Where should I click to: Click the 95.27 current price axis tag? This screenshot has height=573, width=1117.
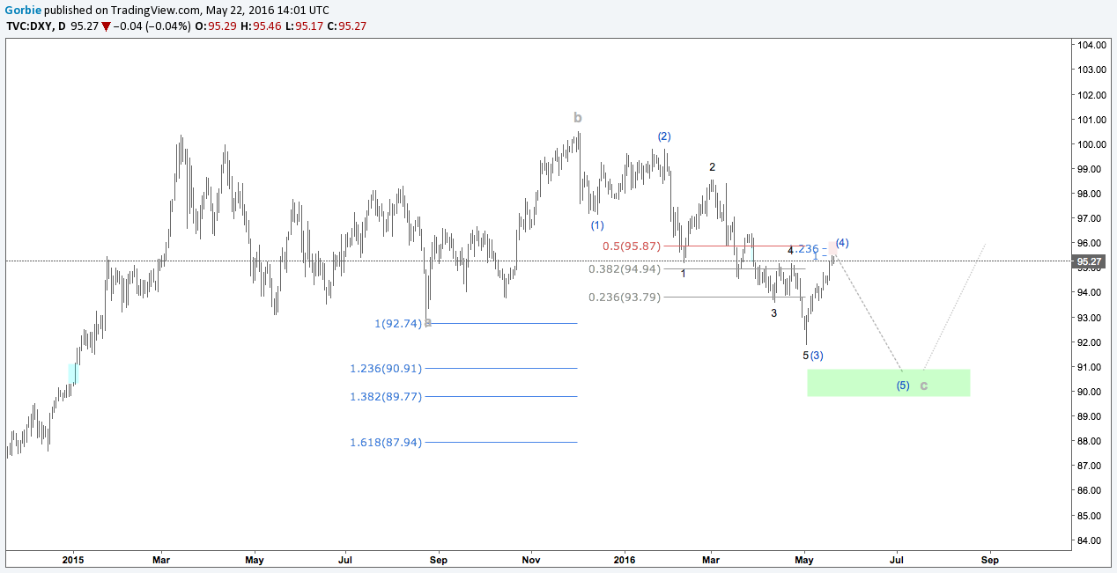click(1088, 261)
